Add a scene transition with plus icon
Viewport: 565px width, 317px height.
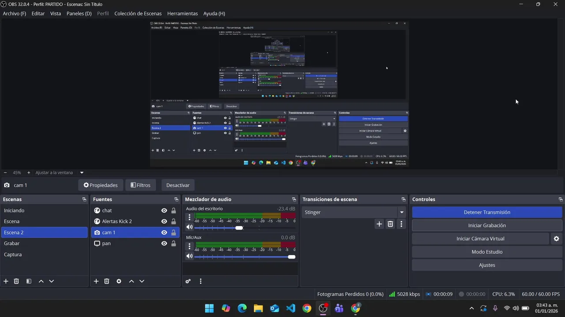click(379, 224)
